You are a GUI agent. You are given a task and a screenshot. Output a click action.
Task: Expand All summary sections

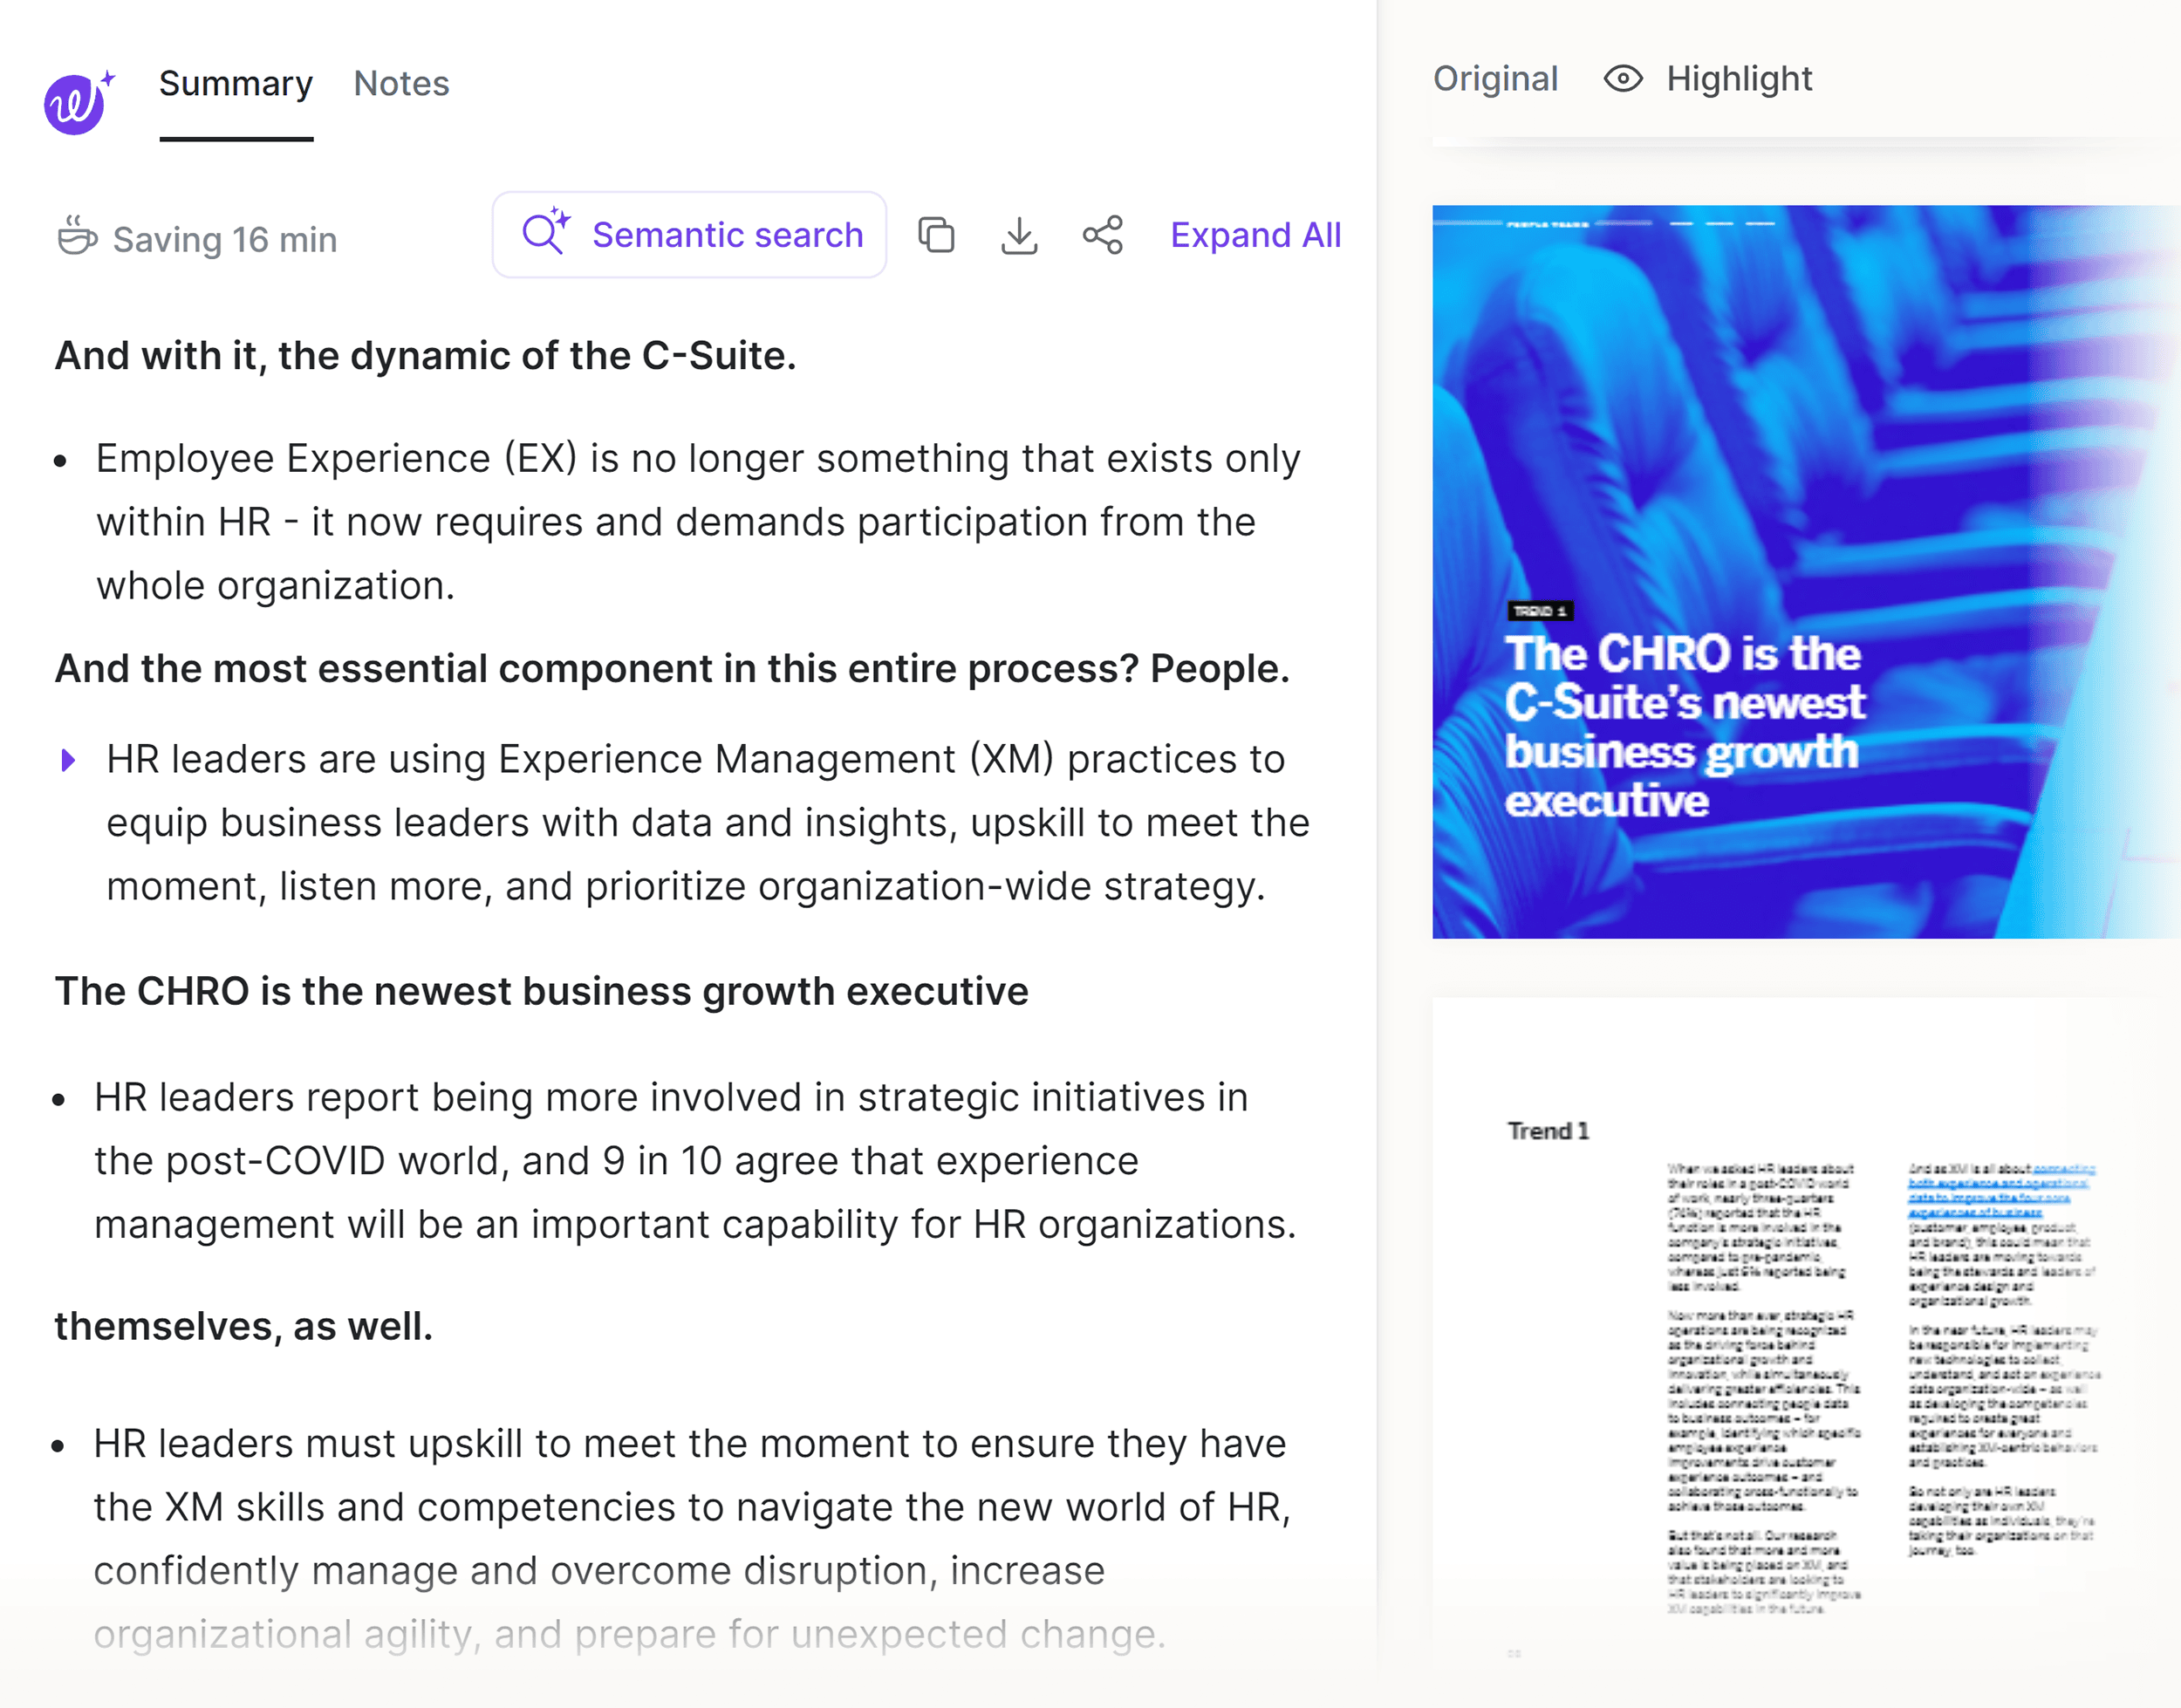1257,236
